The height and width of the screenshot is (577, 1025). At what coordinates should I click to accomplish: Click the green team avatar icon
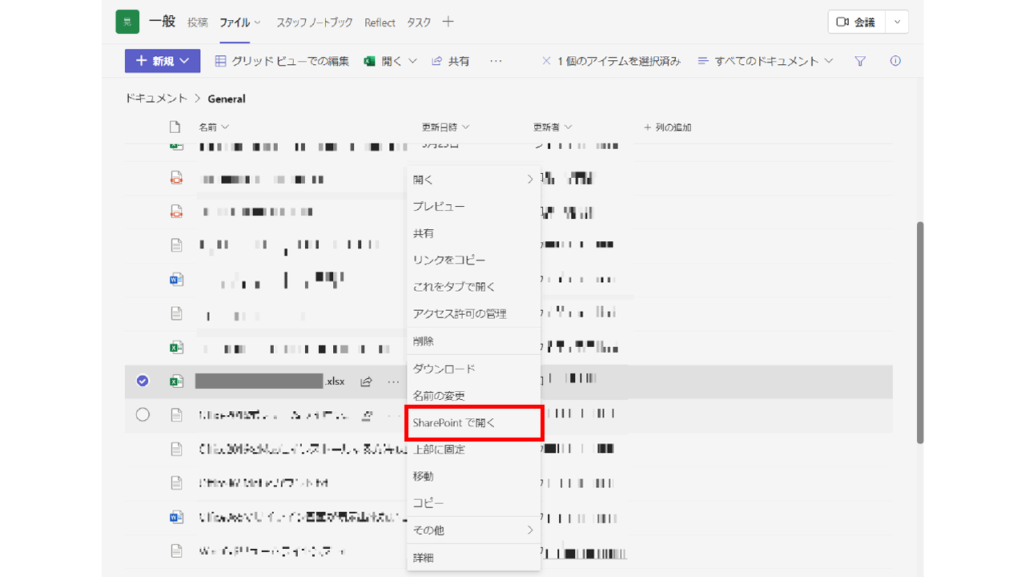(127, 22)
